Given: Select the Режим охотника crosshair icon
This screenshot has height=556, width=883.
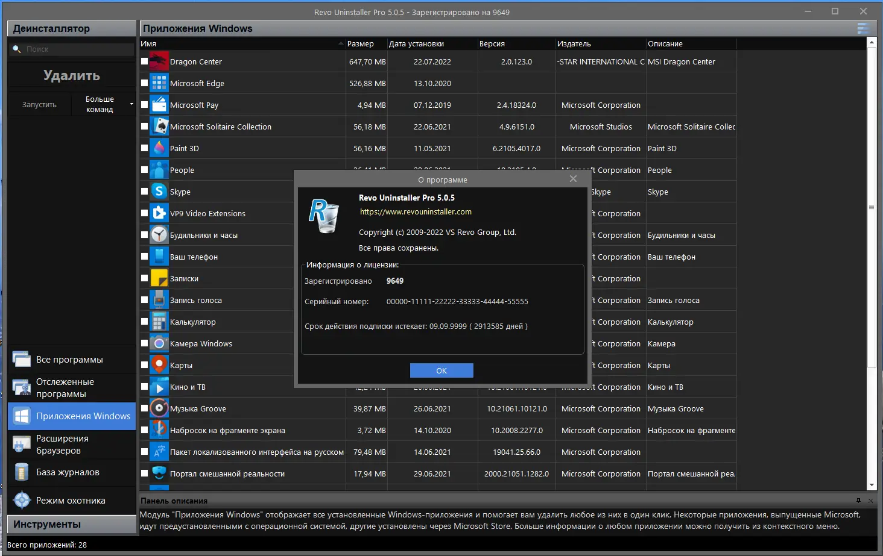Looking at the screenshot, I should (22, 500).
